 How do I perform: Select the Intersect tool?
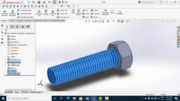[95, 14]
